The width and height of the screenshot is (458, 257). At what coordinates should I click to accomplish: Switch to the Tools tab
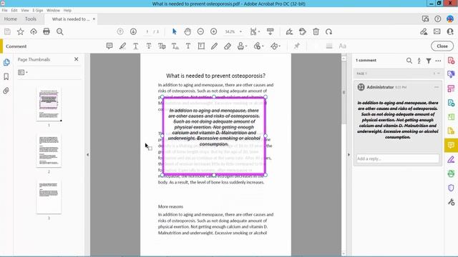tap(31, 19)
